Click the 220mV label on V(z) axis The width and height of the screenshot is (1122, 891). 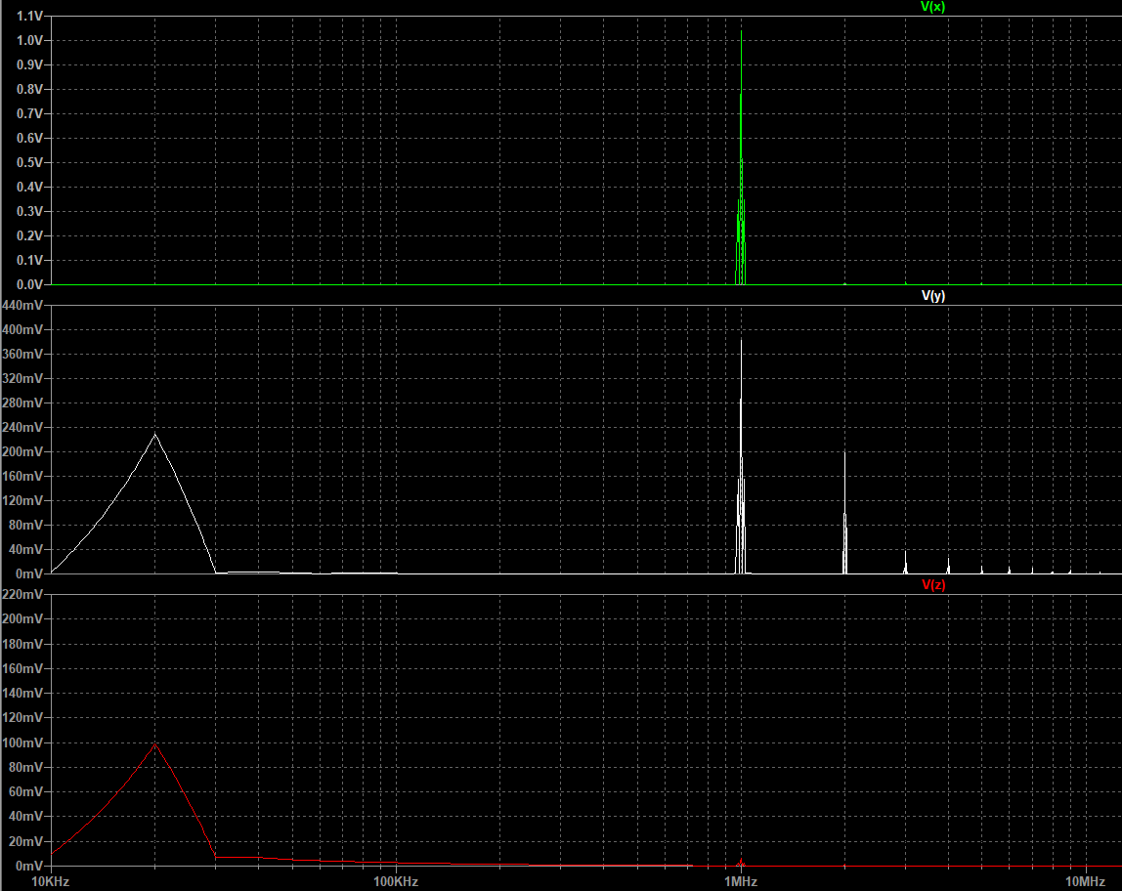(x=22, y=594)
